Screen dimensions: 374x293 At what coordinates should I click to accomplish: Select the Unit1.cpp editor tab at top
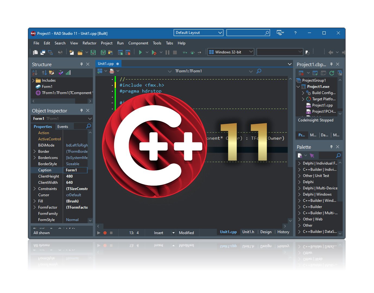(x=108, y=64)
